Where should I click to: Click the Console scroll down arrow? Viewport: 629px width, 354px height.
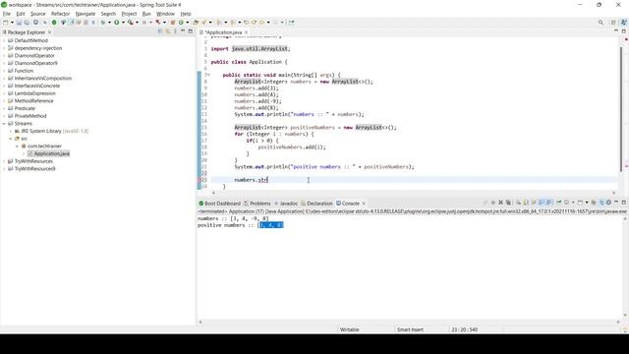pos(625,316)
